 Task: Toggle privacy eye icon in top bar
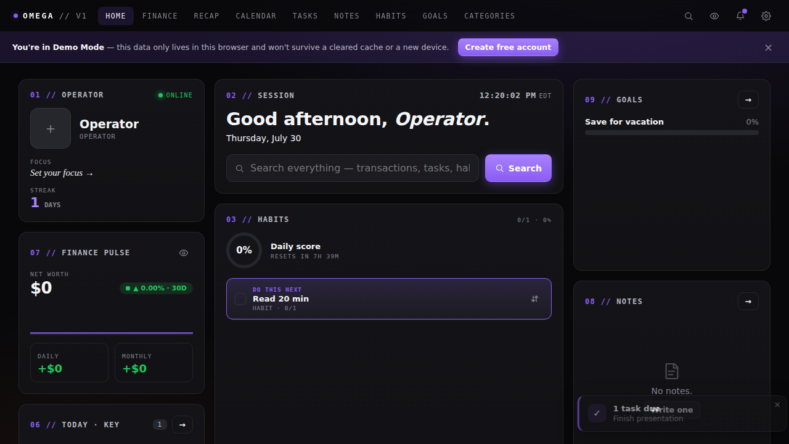tap(714, 16)
